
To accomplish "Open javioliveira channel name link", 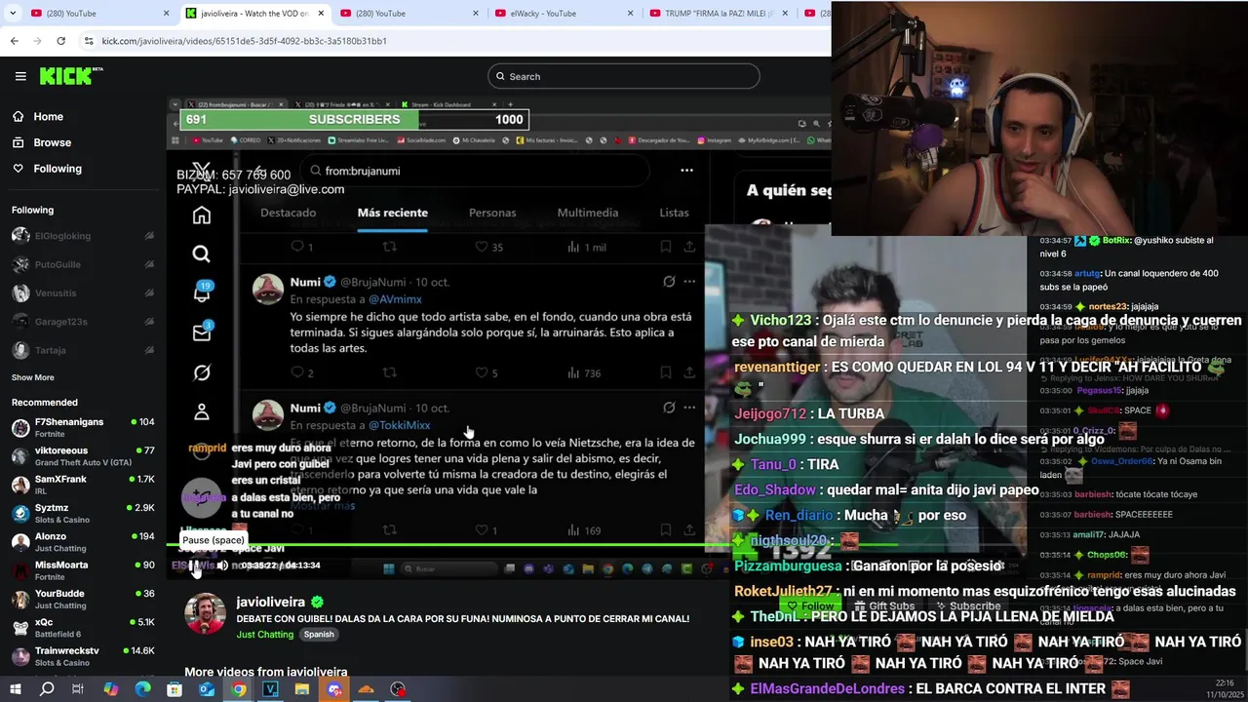I will [x=271, y=603].
